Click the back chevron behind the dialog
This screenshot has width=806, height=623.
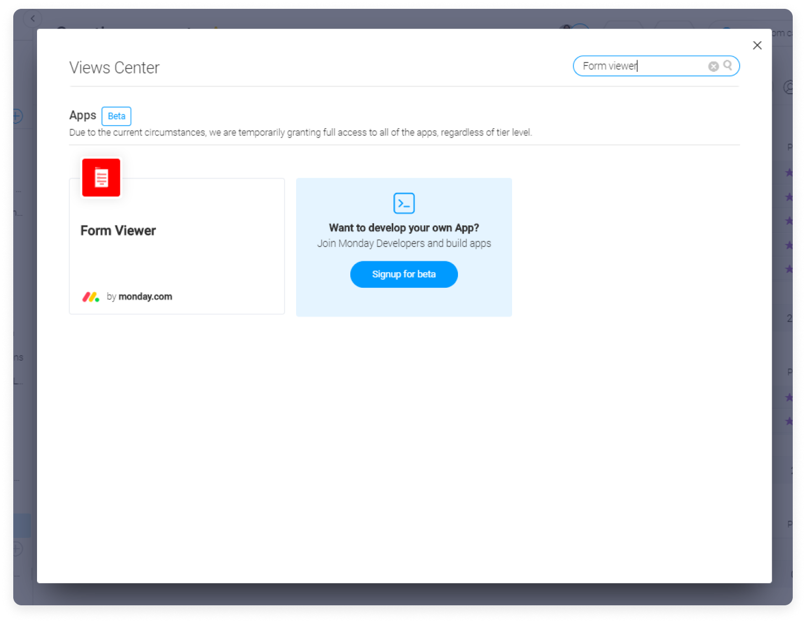tap(33, 19)
